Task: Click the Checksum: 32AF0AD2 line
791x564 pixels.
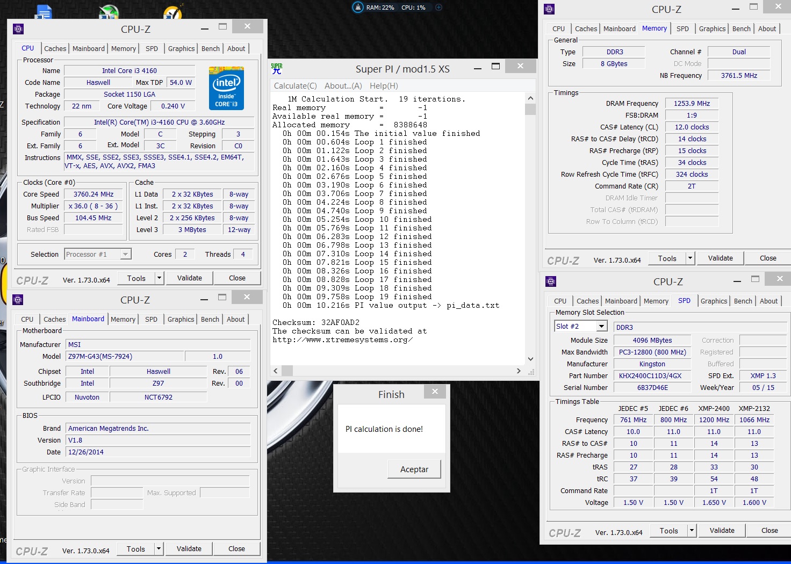Action: click(316, 323)
